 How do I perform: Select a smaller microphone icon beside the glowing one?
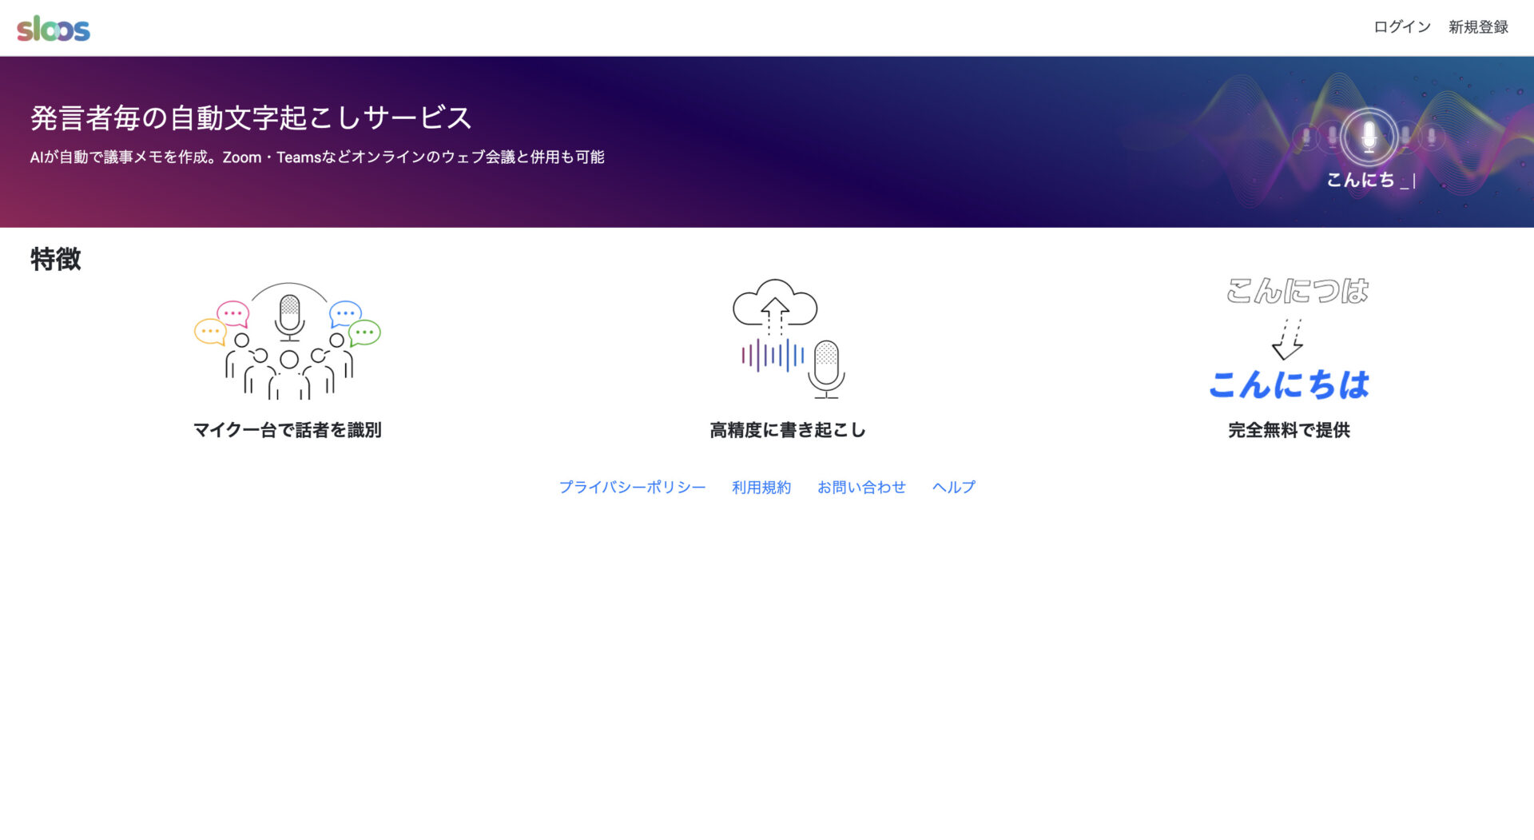pos(1330,136)
